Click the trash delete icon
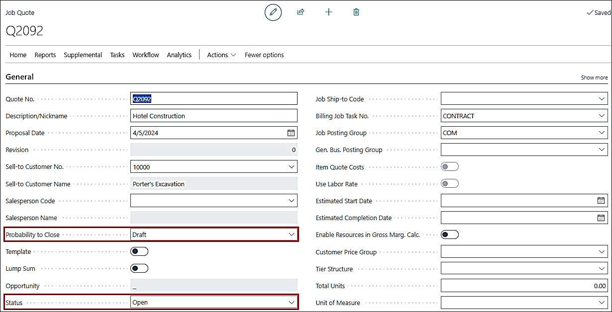Viewport: 612px width, 312px height. pyautogui.click(x=356, y=12)
